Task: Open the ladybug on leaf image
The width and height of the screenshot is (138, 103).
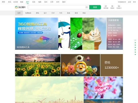Action: click(x=76, y=34)
